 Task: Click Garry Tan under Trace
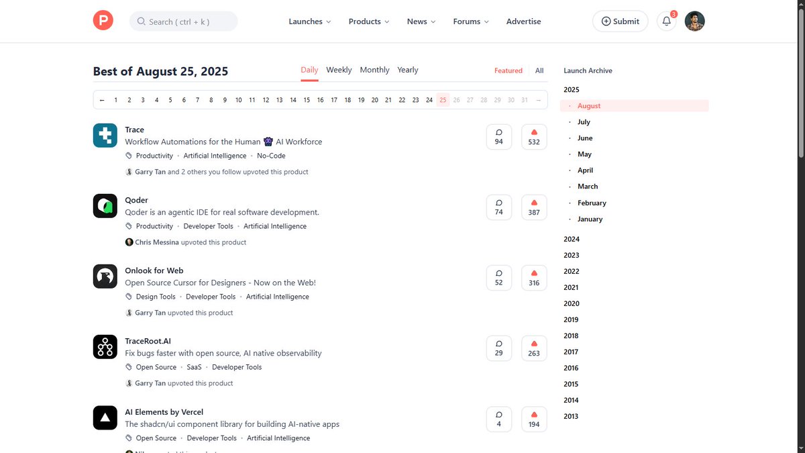(150, 172)
